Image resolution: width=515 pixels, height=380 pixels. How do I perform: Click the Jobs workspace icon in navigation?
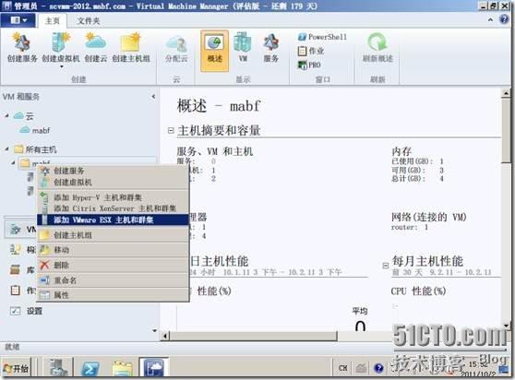click(x=16, y=291)
